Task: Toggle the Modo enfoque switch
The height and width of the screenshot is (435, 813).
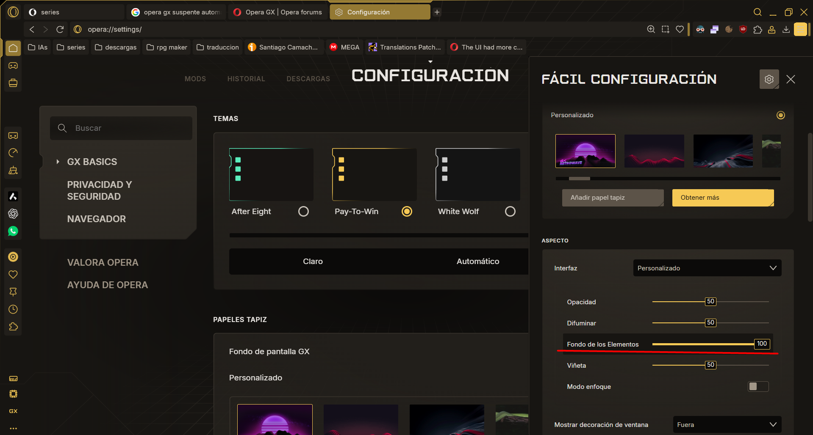Action: point(758,386)
